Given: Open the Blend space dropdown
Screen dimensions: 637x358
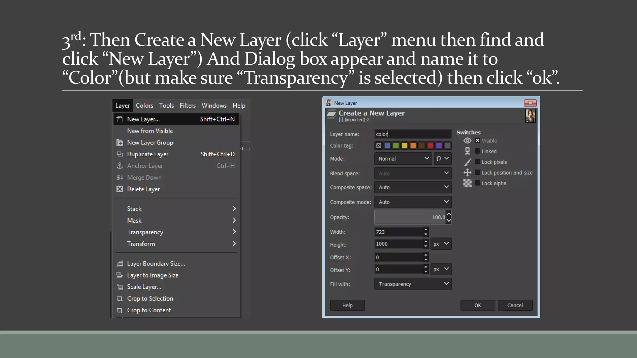Looking at the screenshot, I should [413, 173].
